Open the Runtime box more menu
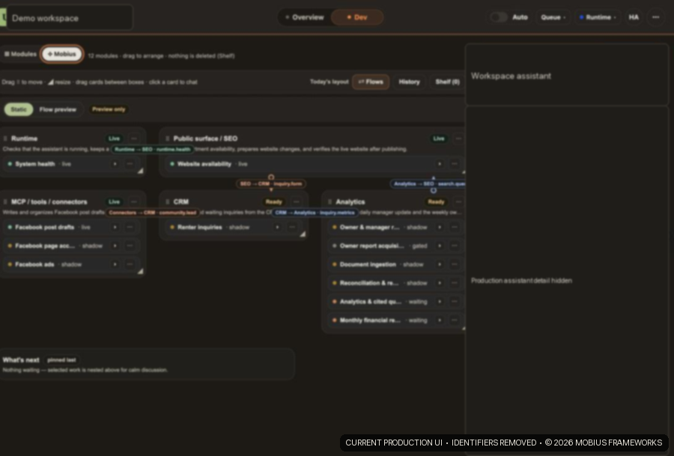Image resolution: width=674 pixels, height=456 pixels. coord(134,139)
